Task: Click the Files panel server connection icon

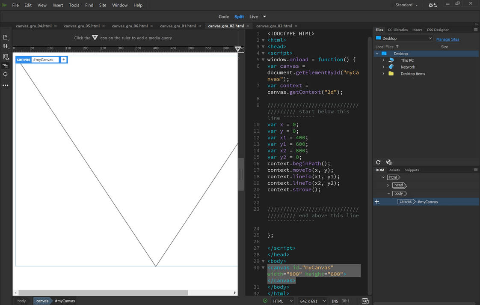Action: pyautogui.click(x=389, y=162)
